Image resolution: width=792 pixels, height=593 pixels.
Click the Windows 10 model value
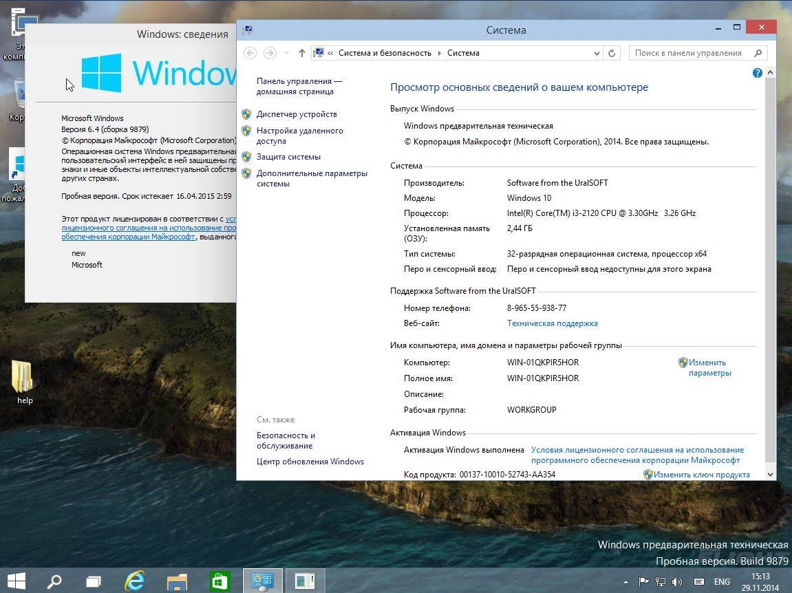point(529,198)
